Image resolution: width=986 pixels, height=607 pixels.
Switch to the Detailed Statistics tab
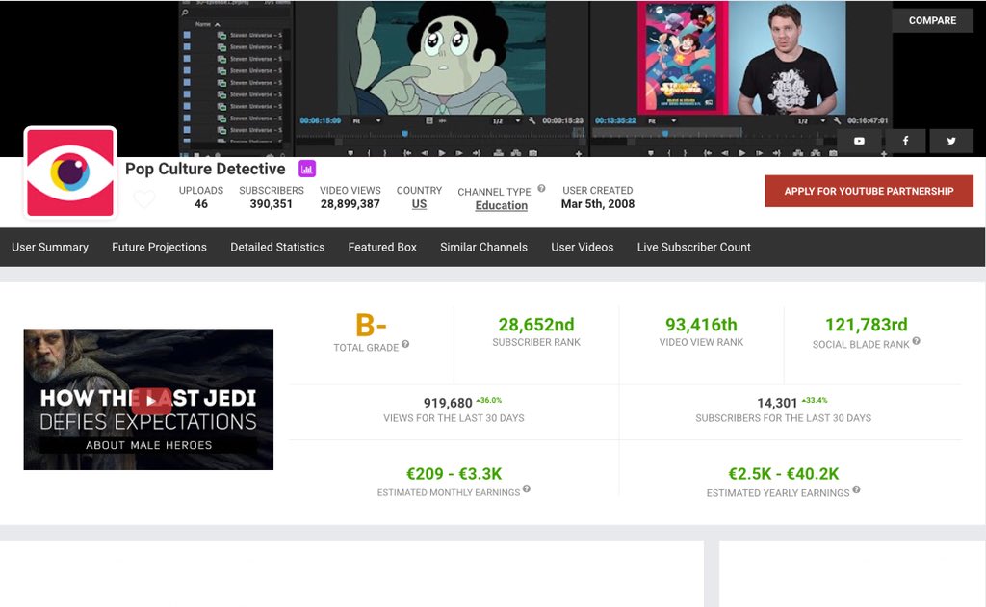277,248
